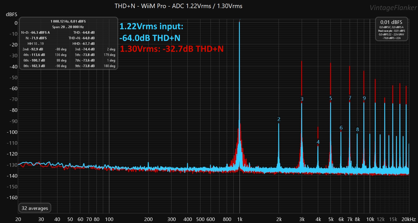Viewport: 418px width, 223px height.
Task: Click the -130 level axis label
Action: 12,165
